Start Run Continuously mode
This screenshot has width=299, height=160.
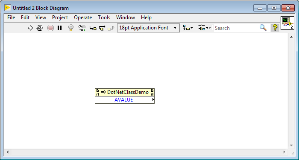click(40, 28)
